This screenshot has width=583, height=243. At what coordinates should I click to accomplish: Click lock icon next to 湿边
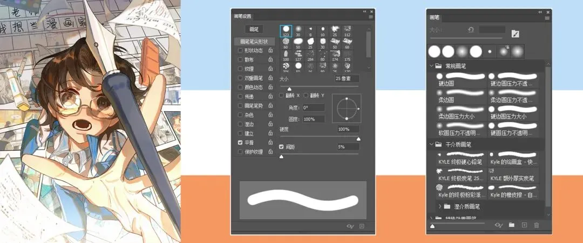[x=270, y=124]
